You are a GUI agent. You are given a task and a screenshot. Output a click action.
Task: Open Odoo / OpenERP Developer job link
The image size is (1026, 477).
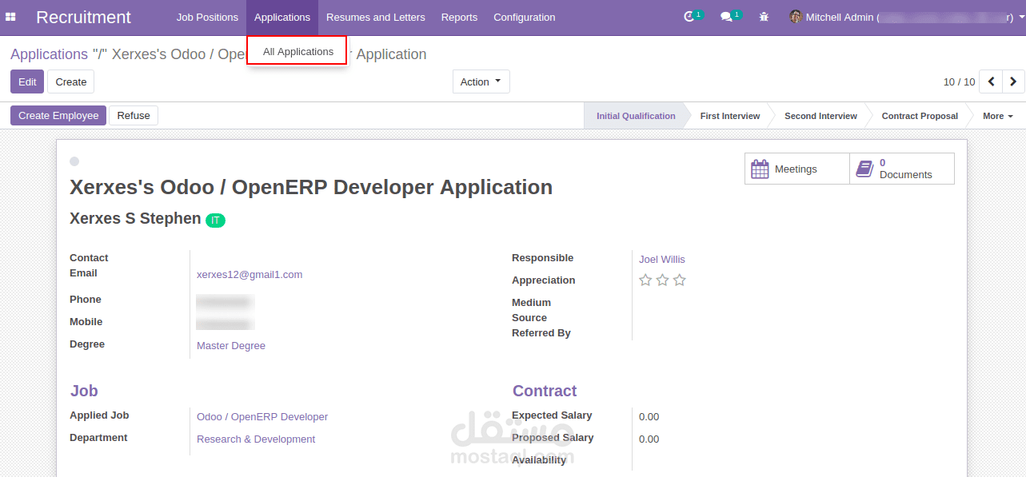point(262,416)
